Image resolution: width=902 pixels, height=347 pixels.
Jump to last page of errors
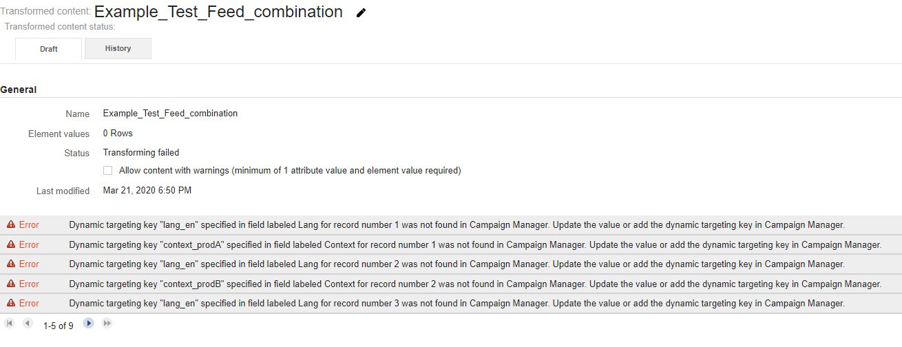(x=107, y=323)
